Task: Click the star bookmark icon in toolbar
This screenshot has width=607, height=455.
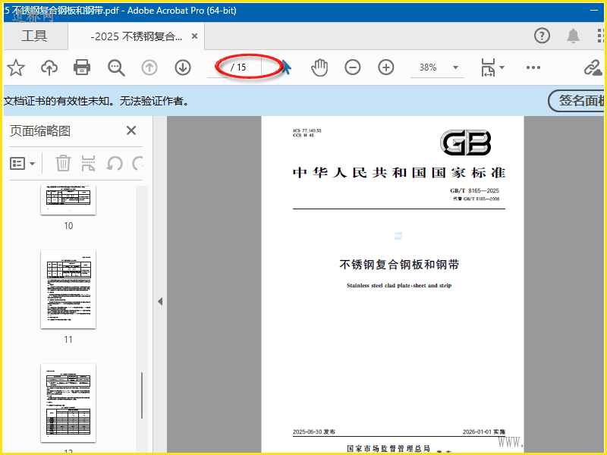Action: point(16,67)
